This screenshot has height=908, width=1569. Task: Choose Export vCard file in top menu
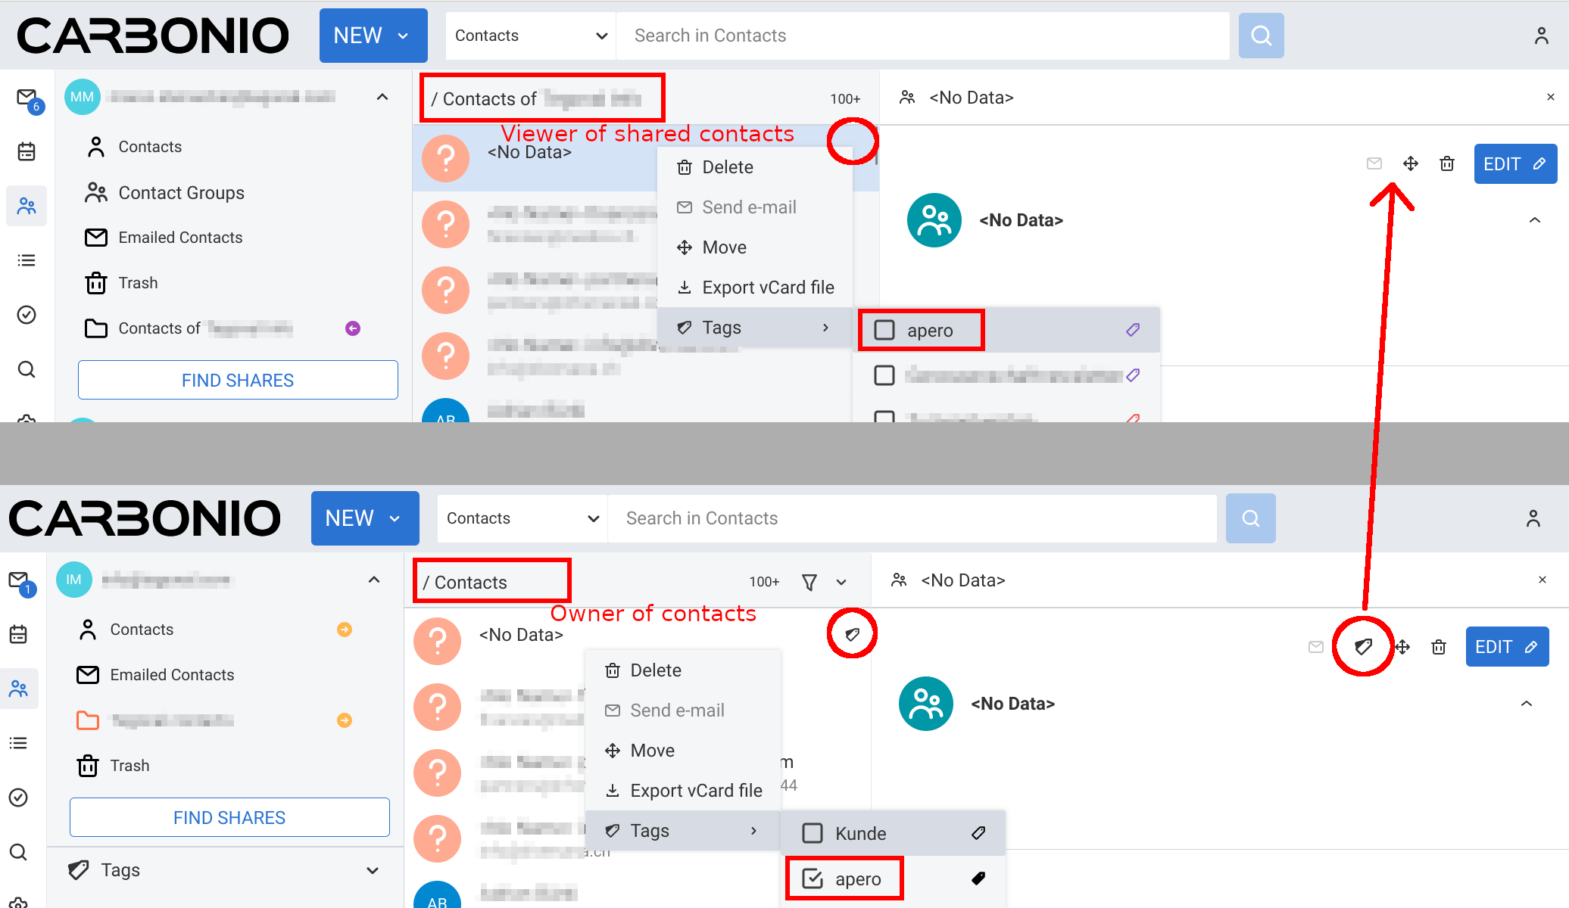coord(755,288)
